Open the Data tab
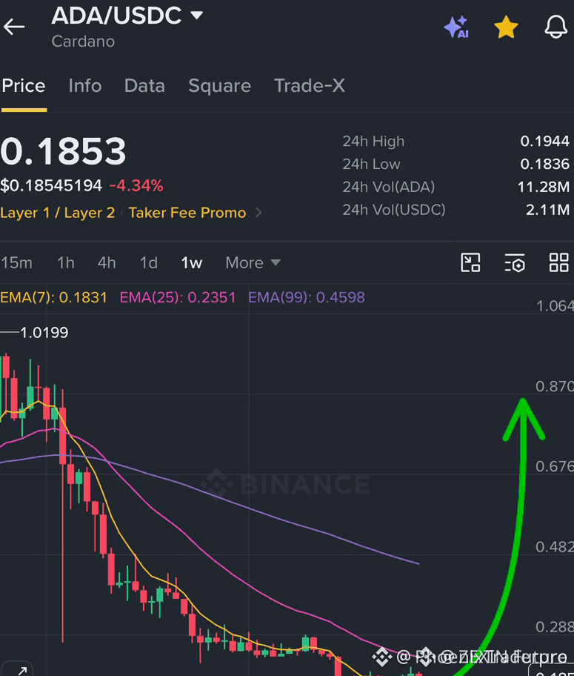574x676 pixels. tap(144, 86)
